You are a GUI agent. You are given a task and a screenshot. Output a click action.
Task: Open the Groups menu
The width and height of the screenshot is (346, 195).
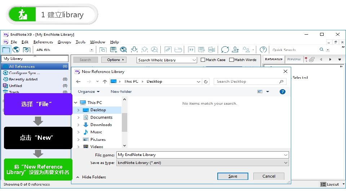pos(64,42)
